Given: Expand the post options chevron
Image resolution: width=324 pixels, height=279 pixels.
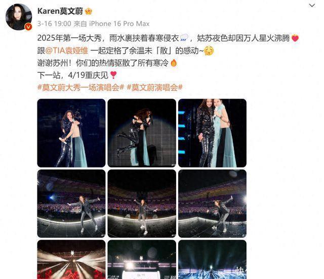Looking at the screenshot, I should [312, 6].
